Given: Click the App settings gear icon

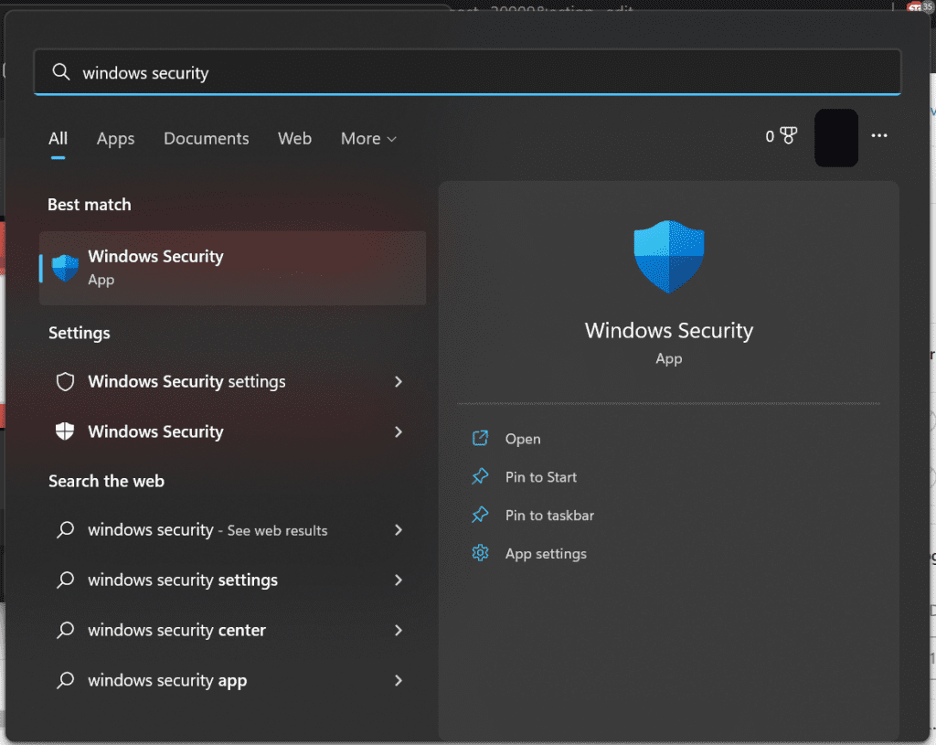Looking at the screenshot, I should tap(480, 553).
